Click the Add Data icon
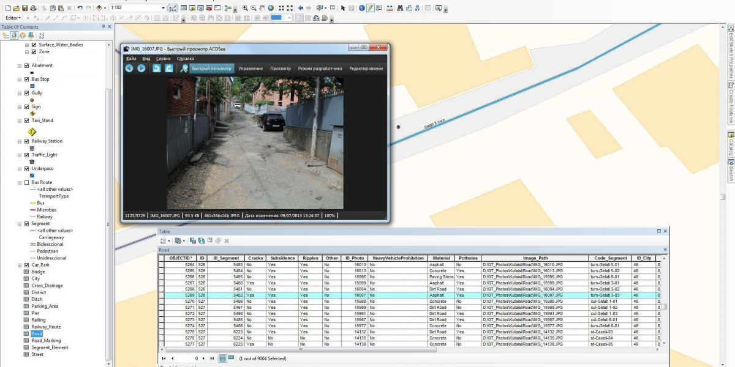Screen dimensions: 735x367 (x=99, y=8)
